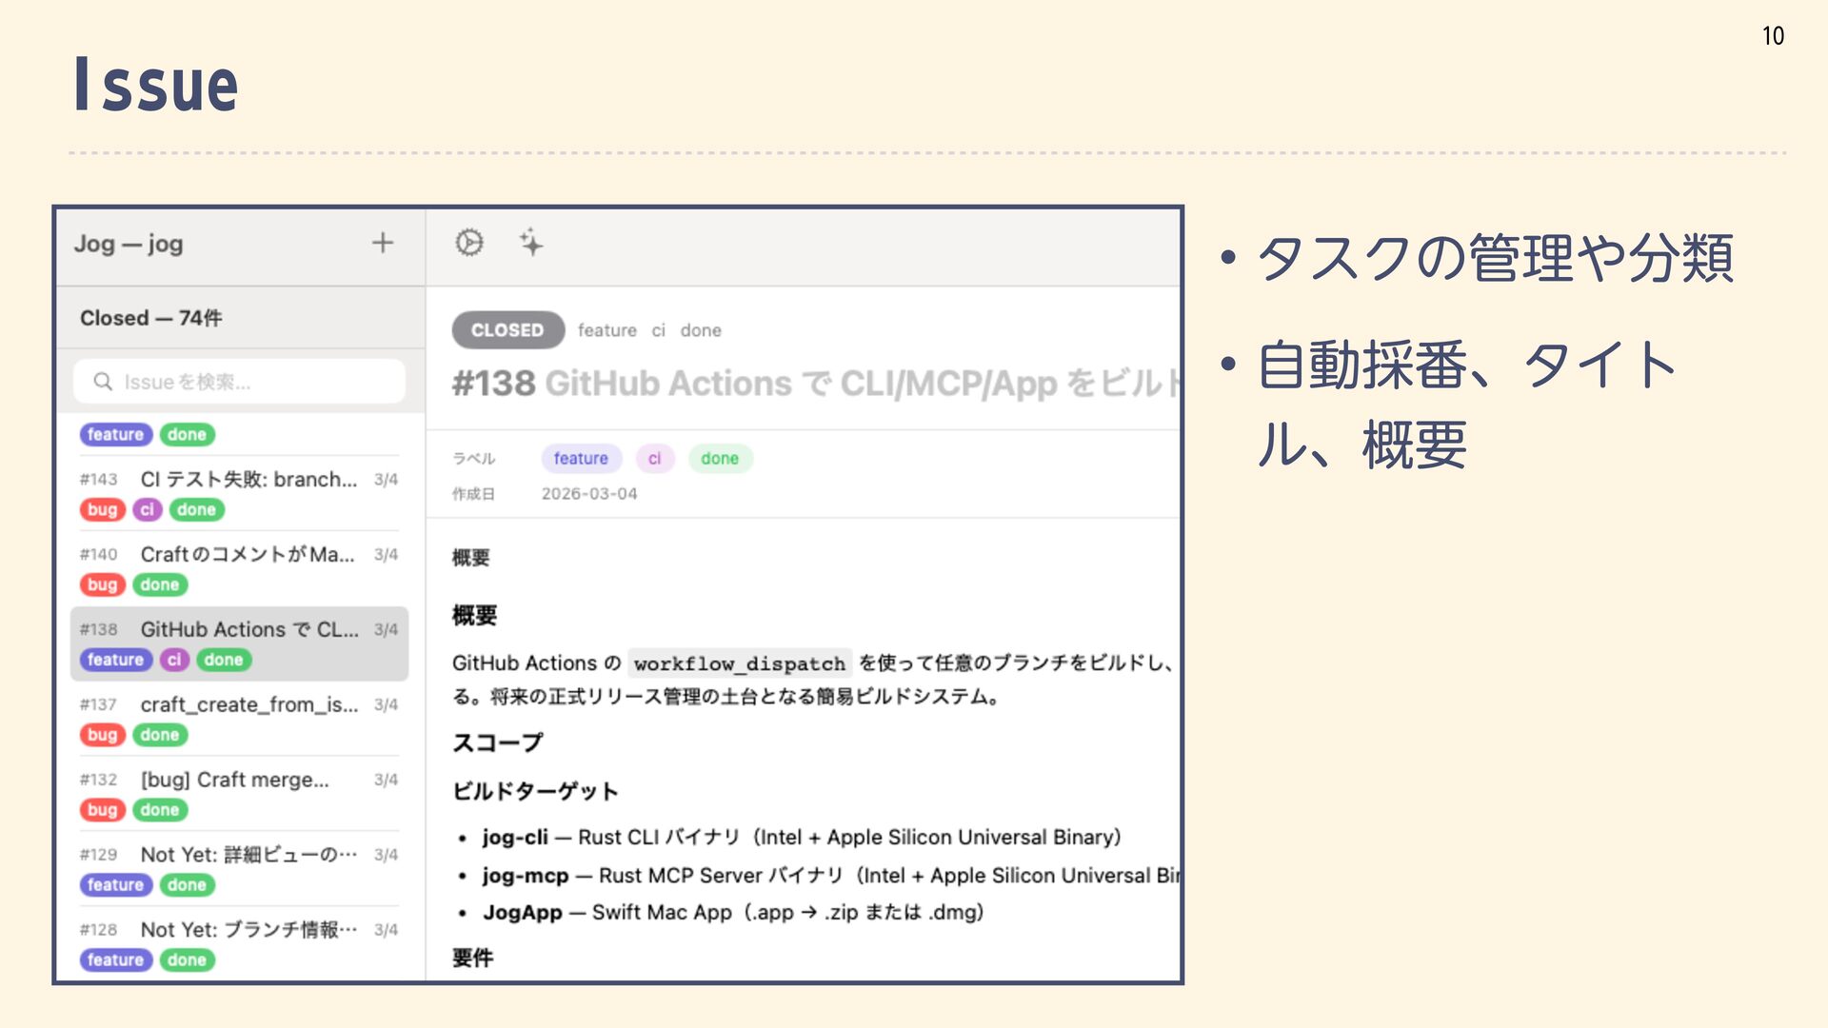Click the sparkle AI icon in toolbar
The image size is (1828, 1028).
(x=531, y=243)
